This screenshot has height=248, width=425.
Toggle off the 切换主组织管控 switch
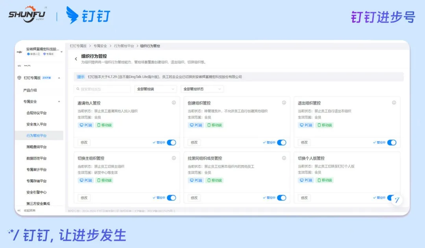(171, 198)
